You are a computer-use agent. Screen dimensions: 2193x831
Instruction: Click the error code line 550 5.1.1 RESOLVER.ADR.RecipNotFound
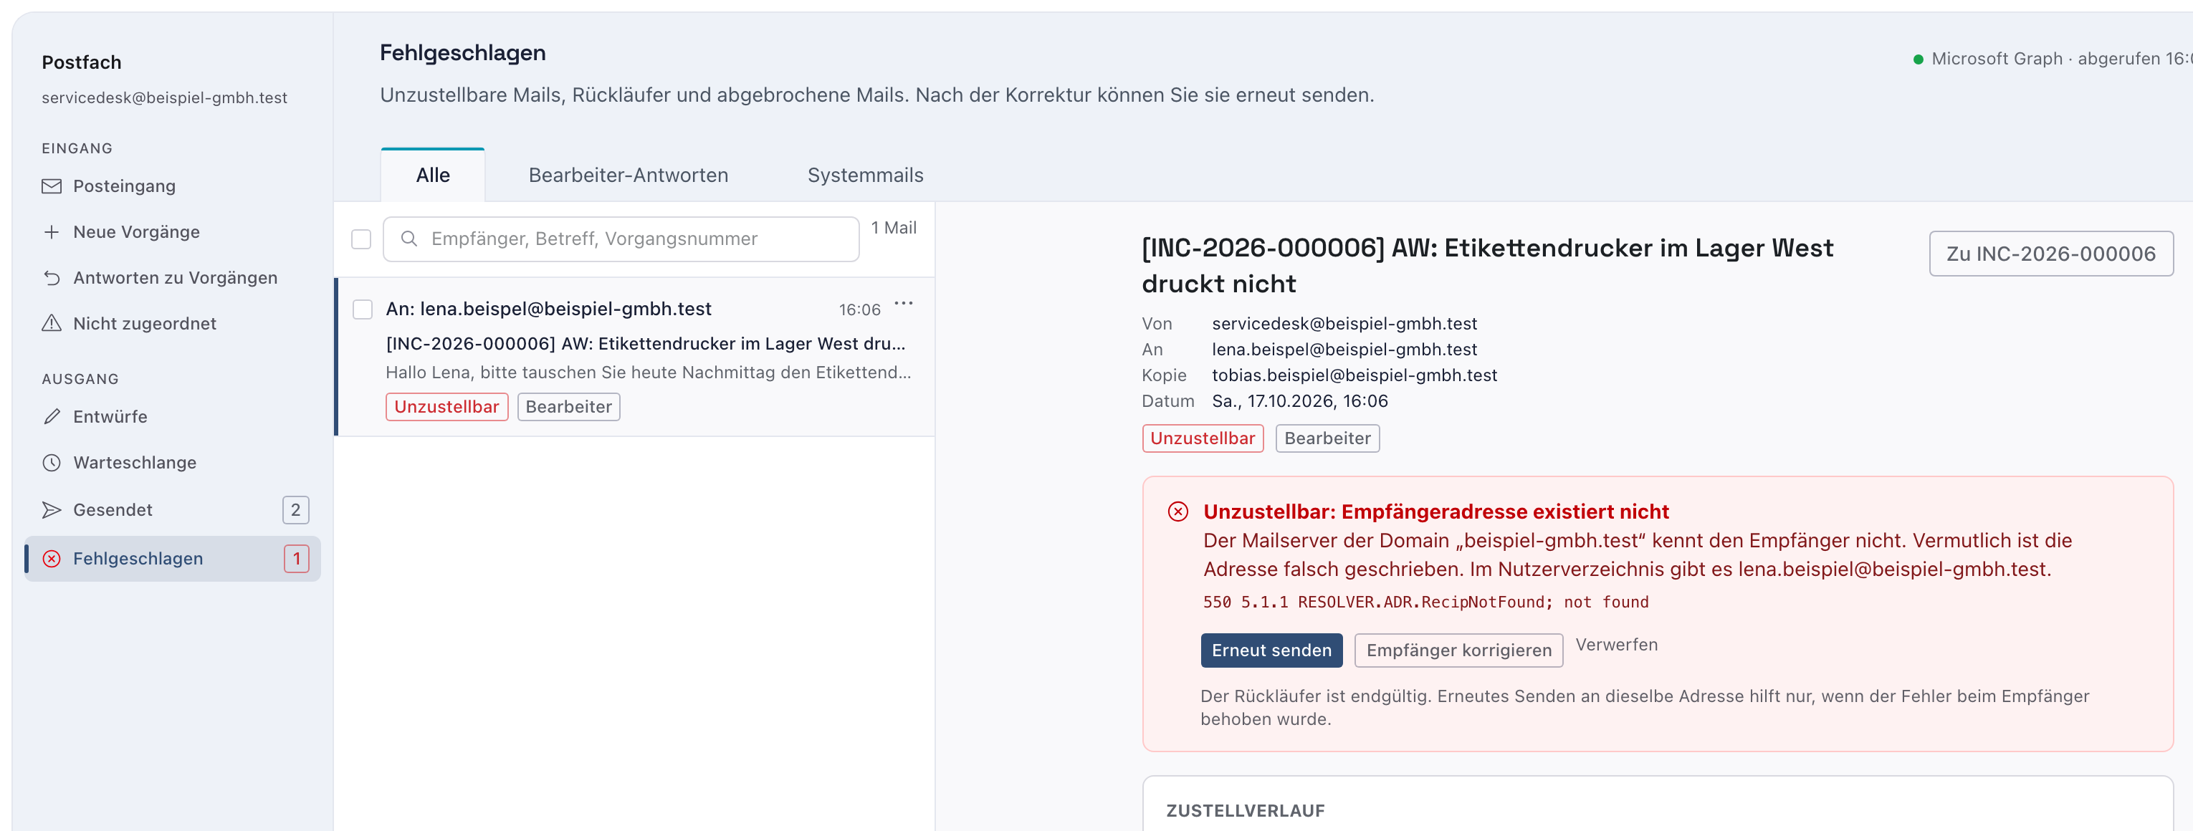coord(1425,602)
